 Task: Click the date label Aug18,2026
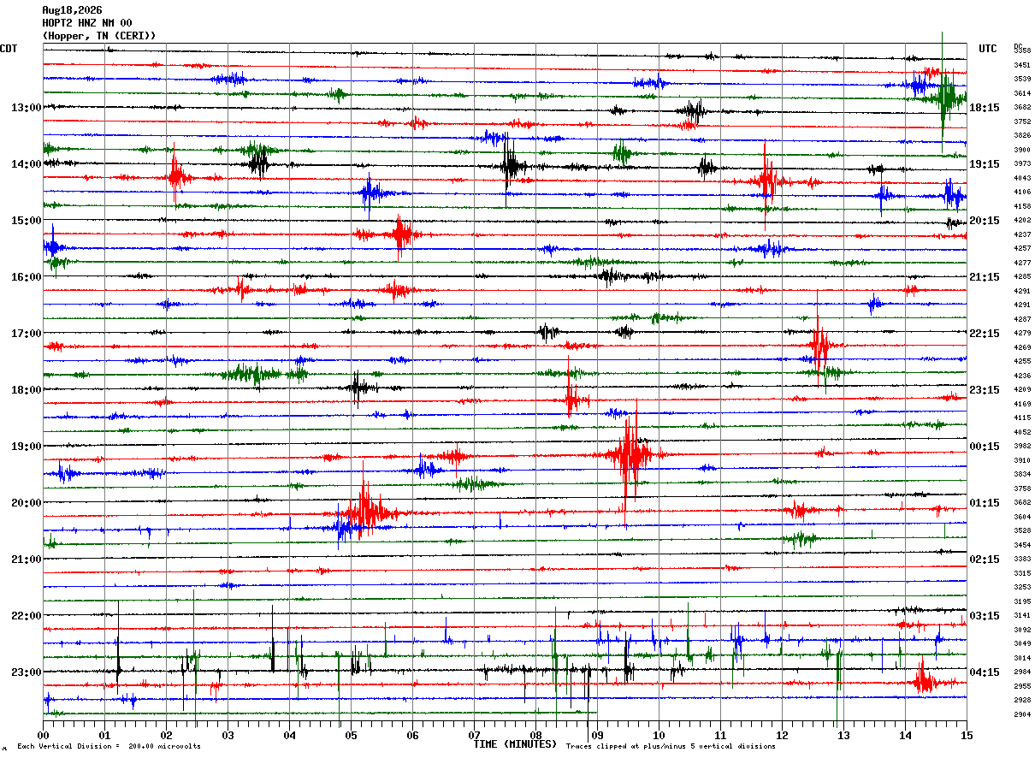click(71, 10)
